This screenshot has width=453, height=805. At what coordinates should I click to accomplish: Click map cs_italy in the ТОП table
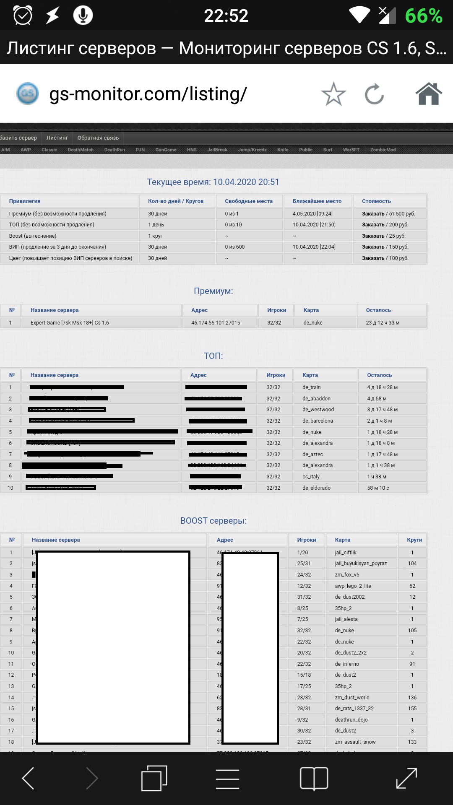click(x=311, y=477)
